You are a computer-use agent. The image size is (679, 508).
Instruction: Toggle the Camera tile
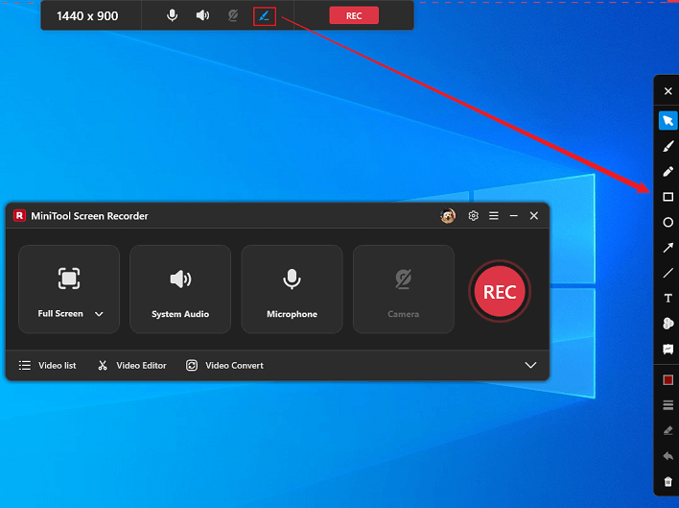coord(403,289)
